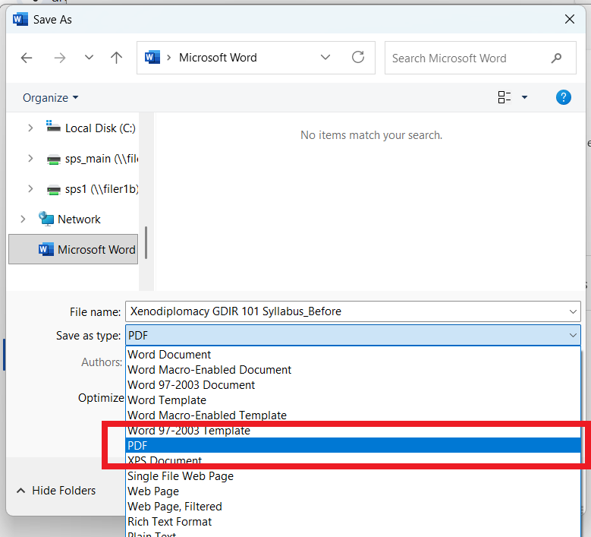The width and height of the screenshot is (591, 537).
Task: Click the Local Disk drive icon
Action: 53,126
